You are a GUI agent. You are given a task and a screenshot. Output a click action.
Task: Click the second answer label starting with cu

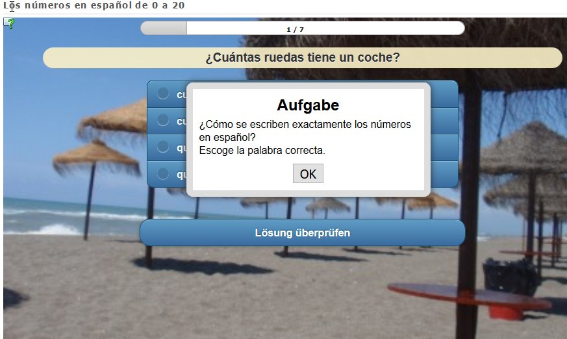(x=181, y=121)
